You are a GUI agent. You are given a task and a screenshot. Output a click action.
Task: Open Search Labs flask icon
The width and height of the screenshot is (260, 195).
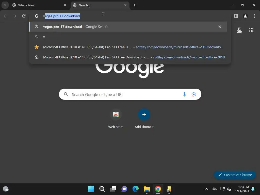pos(239,30)
